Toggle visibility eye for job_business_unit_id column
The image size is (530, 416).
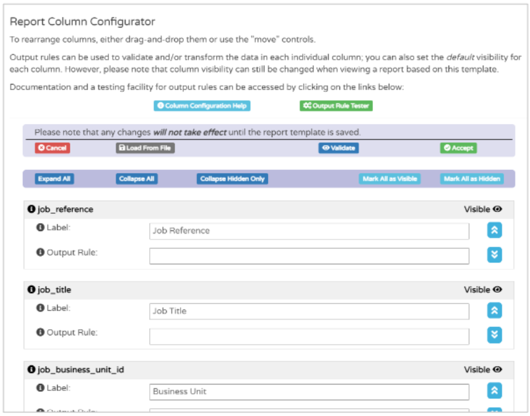click(497, 370)
